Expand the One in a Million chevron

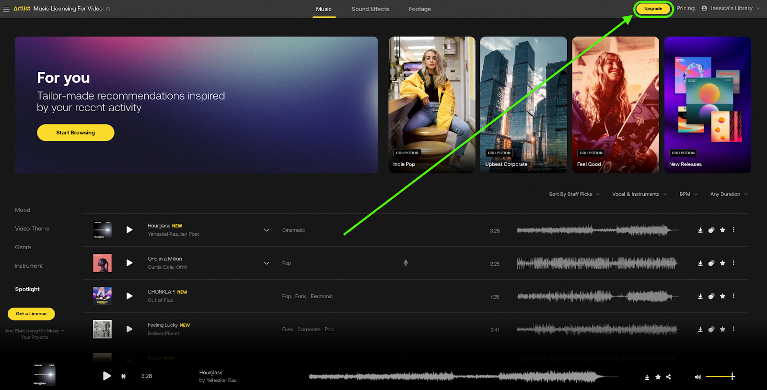[x=267, y=263]
